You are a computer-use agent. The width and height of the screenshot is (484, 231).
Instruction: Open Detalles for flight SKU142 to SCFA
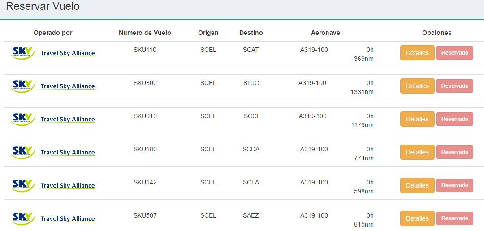[417, 185]
